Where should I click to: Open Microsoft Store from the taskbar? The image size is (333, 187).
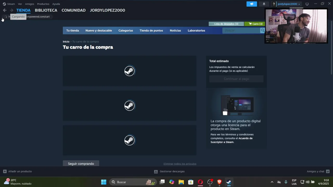tap(191, 182)
